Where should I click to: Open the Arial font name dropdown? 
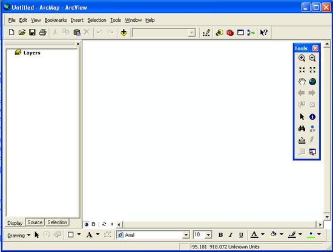186,235
